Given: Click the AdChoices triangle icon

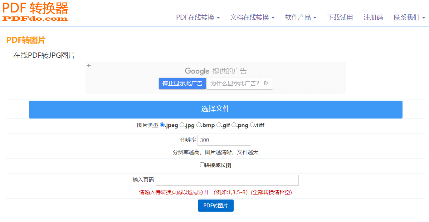Looking at the screenshot, I should [x=266, y=83].
